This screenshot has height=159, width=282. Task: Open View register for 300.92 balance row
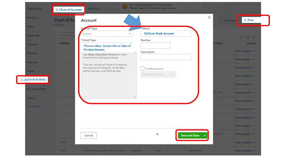(243, 134)
